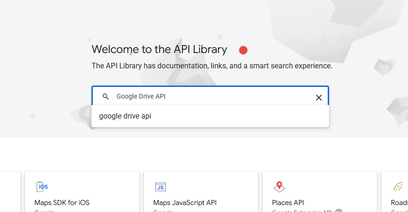Click the Google publisher label under Maps SDK for iOS
This screenshot has height=212, width=408.
click(44, 211)
